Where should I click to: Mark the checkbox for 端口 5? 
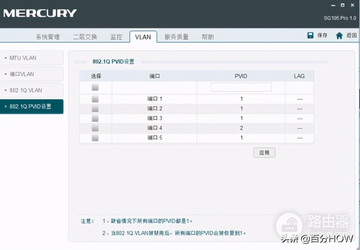[95, 138]
